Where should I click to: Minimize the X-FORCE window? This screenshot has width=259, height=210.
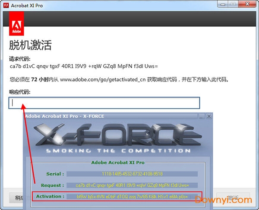tap(201, 116)
